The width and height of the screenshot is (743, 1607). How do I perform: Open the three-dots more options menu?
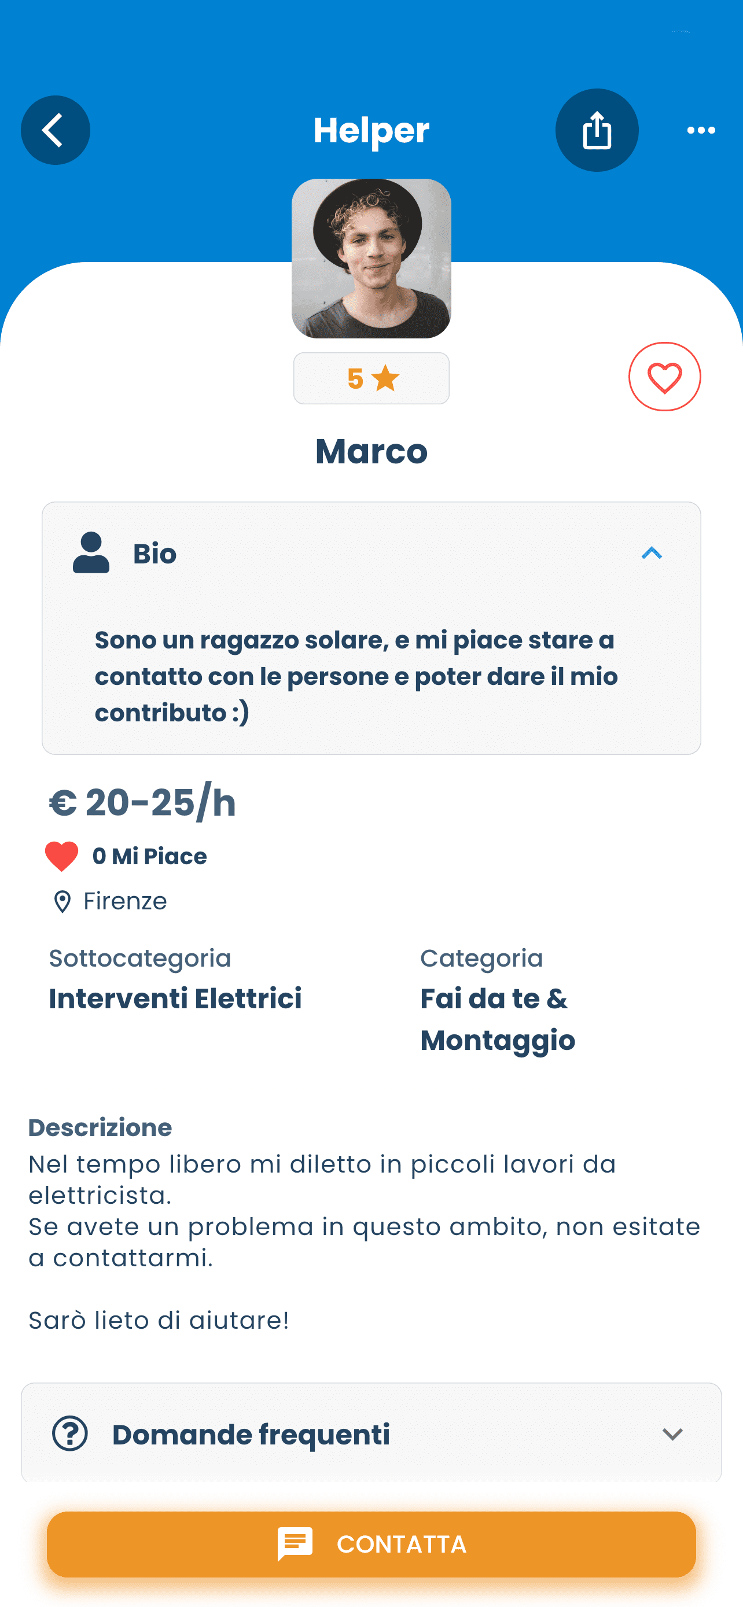[x=701, y=130]
